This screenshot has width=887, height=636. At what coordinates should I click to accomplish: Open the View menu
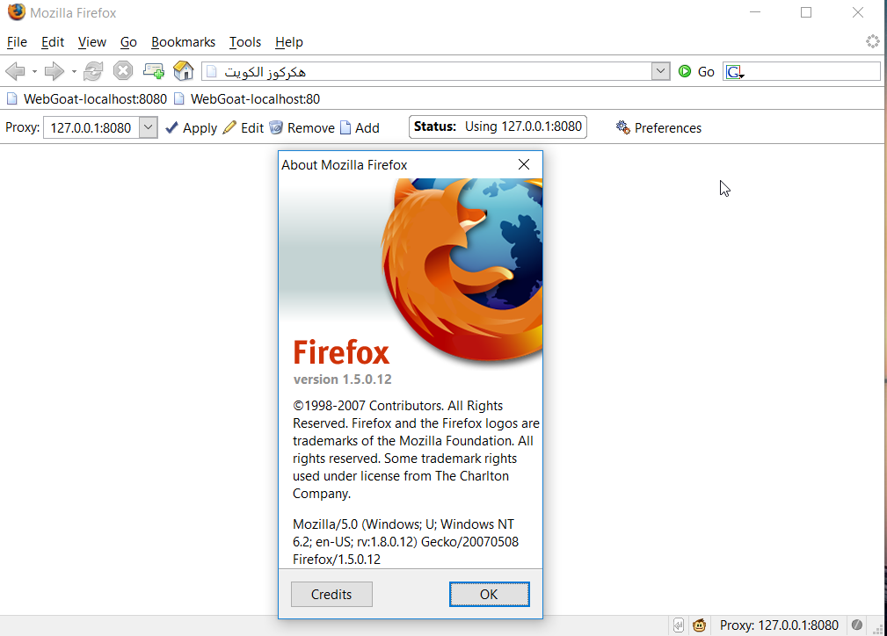point(92,42)
